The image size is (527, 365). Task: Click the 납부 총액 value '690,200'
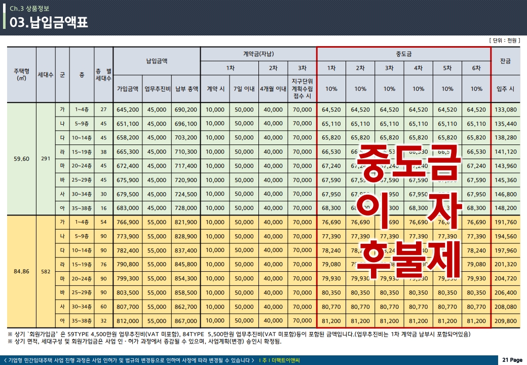coord(186,109)
